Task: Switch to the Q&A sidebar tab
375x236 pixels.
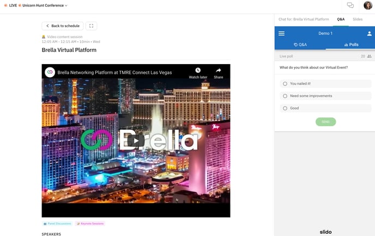Action: click(341, 20)
